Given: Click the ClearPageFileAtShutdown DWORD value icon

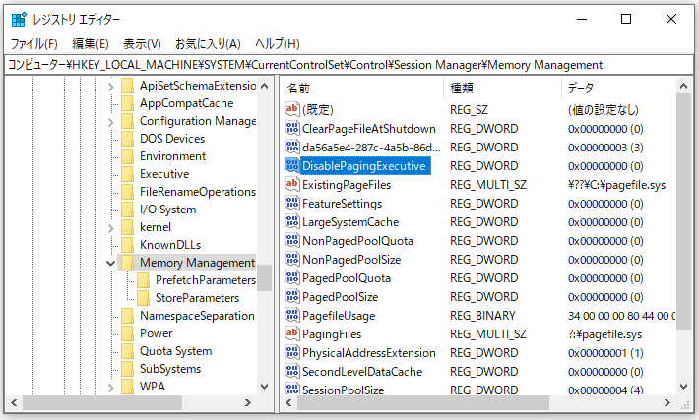Looking at the screenshot, I should click(292, 128).
